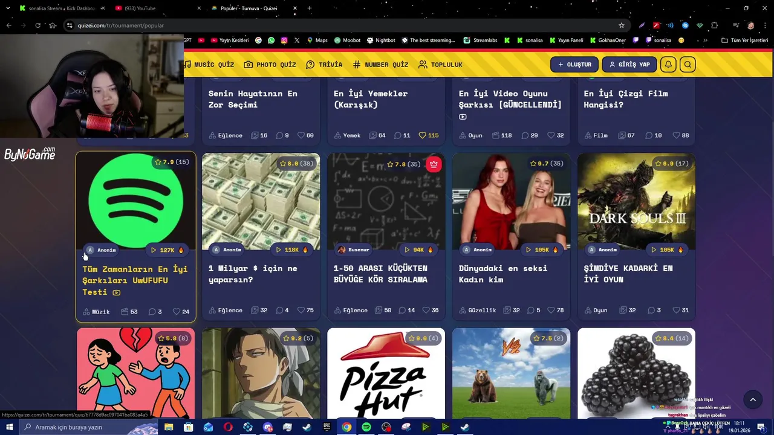
Task: Open the Maps bookmark
Action: pos(317,40)
